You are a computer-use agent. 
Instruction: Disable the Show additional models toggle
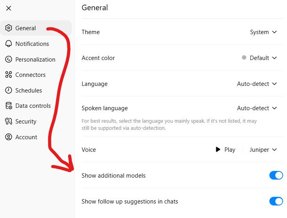coord(276,176)
